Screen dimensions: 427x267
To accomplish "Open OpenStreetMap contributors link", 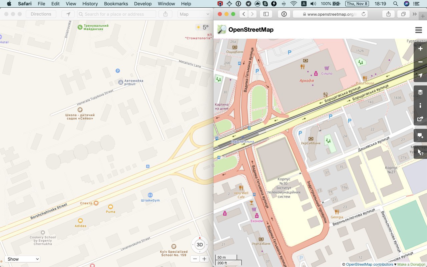I will click(370, 264).
